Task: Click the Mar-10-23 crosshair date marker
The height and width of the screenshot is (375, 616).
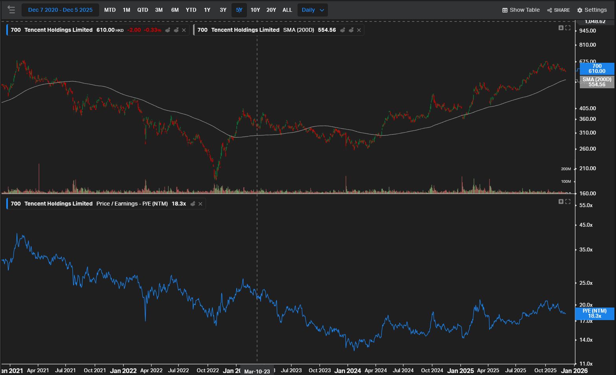Action: tap(257, 371)
